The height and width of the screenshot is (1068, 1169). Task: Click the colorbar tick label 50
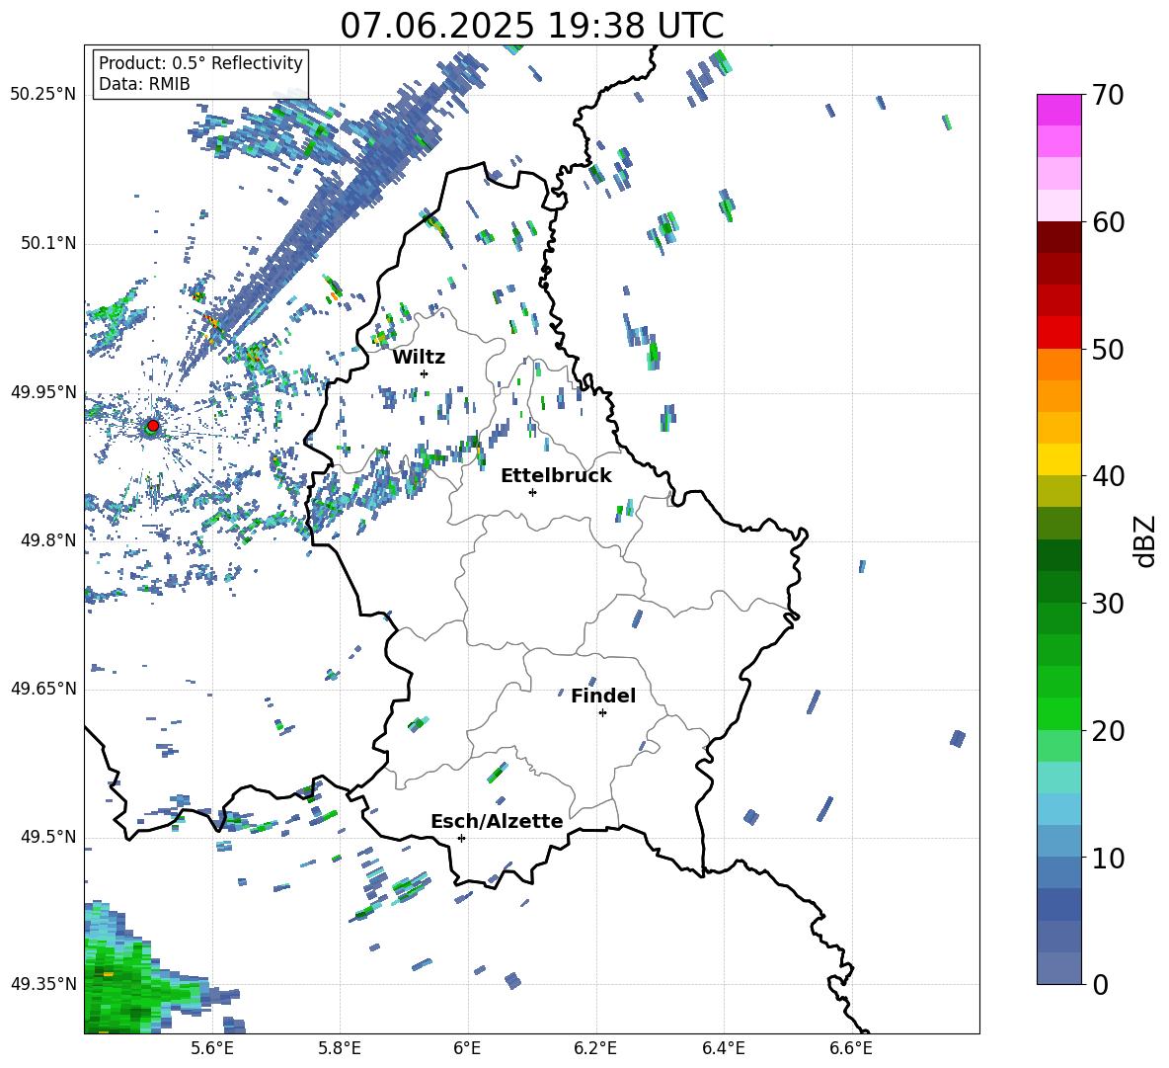[x=1108, y=349]
